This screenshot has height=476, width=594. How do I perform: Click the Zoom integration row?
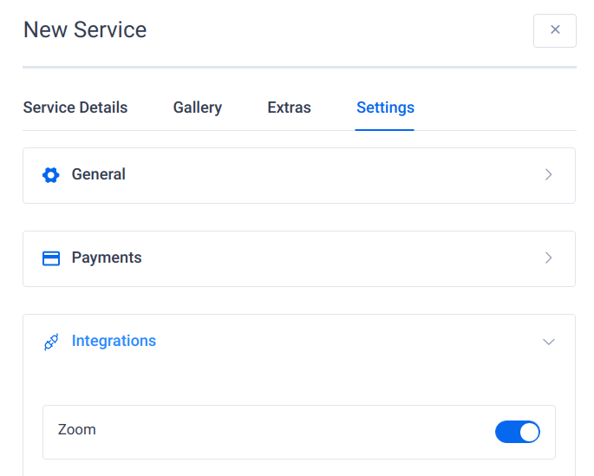coord(299,432)
